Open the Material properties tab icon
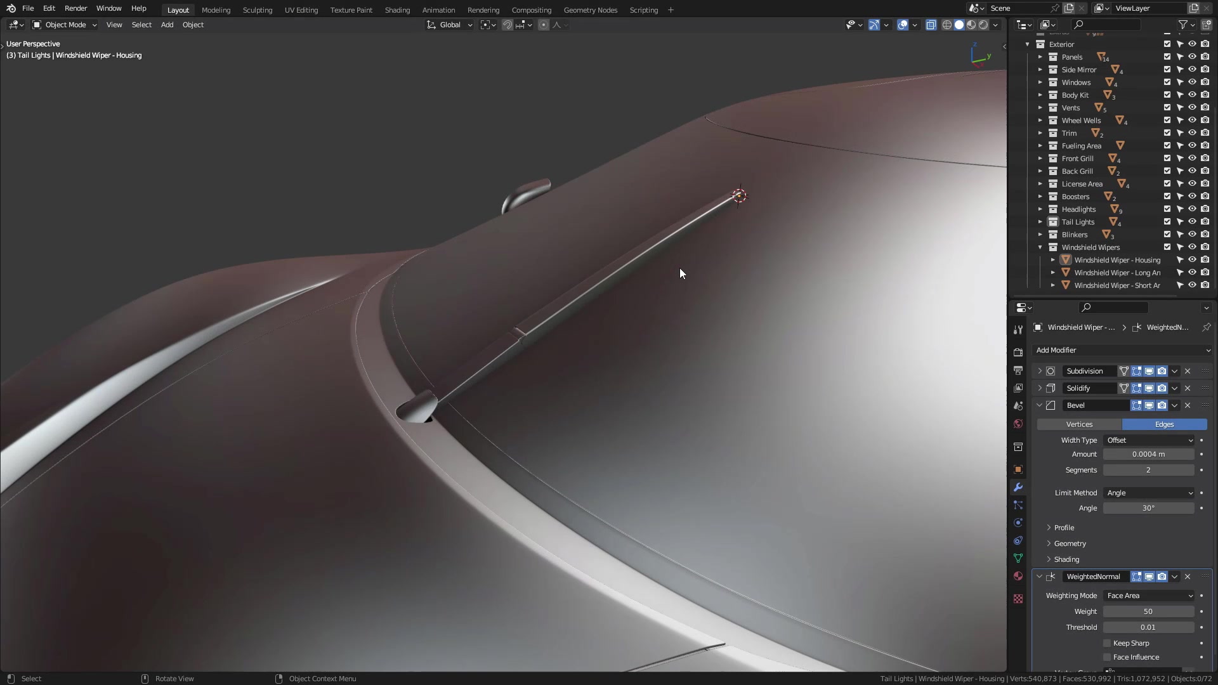Image resolution: width=1218 pixels, height=685 pixels. click(1018, 576)
